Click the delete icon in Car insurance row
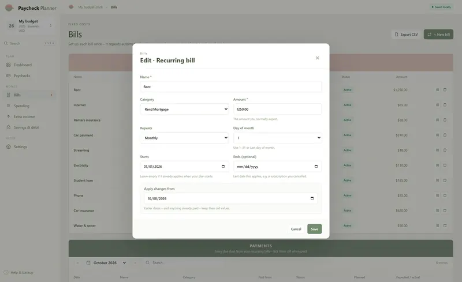The height and width of the screenshot is (282, 462). coord(445,210)
